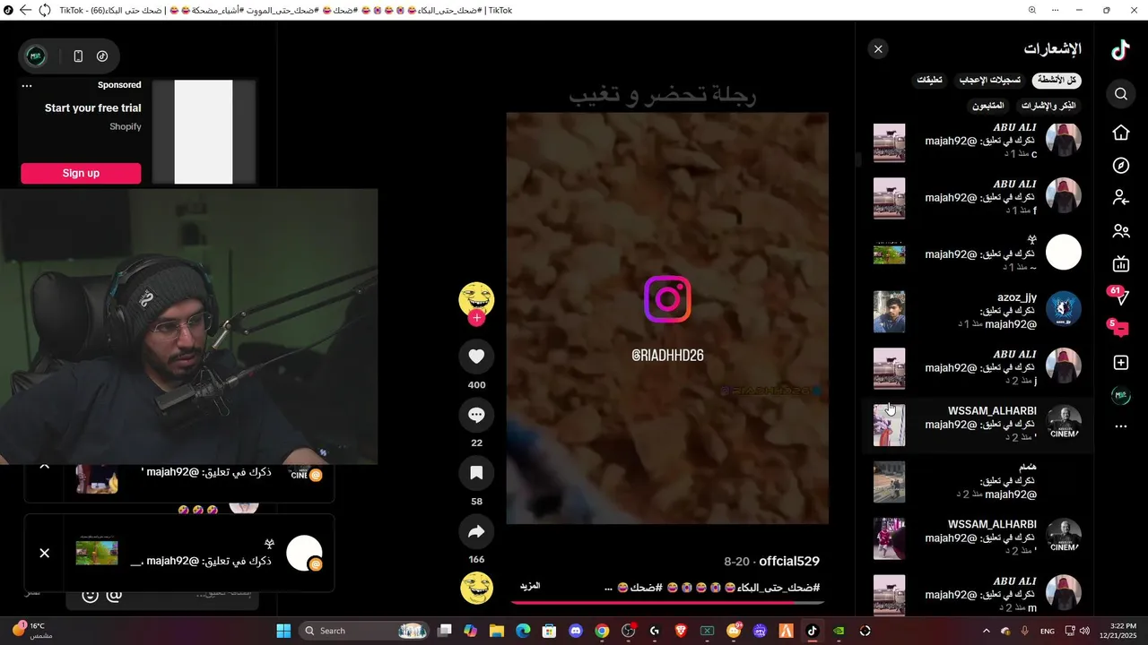Viewport: 1148px width, 645px height.
Task: Open ABU ALI notification ending with c
Action: (978, 142)
